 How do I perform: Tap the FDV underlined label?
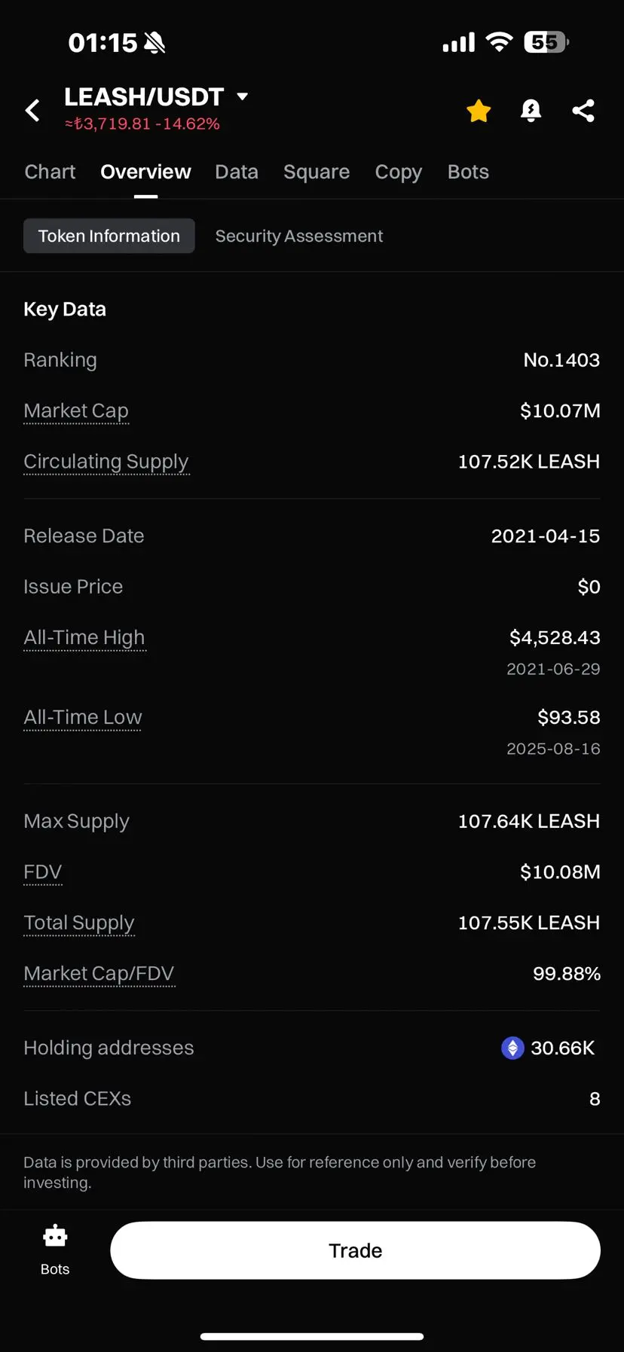[43, 872]
